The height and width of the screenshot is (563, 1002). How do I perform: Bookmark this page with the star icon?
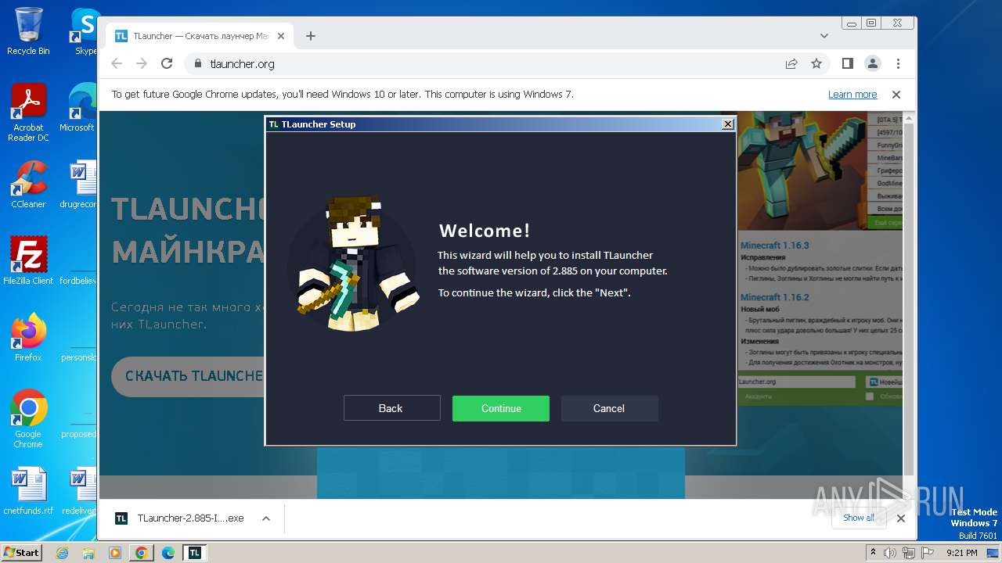816,63
